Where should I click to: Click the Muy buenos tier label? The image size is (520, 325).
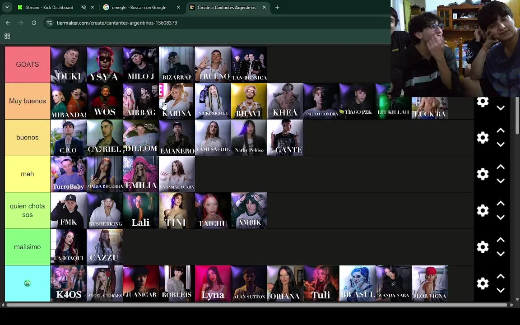[28, 101]
